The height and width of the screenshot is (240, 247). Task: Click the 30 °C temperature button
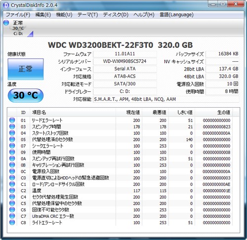coord(26,95)
